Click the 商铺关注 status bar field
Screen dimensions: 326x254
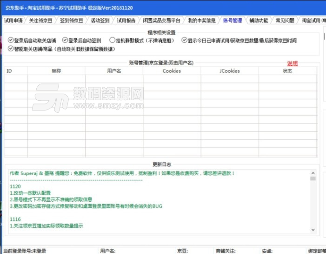[x=226, y=251]
